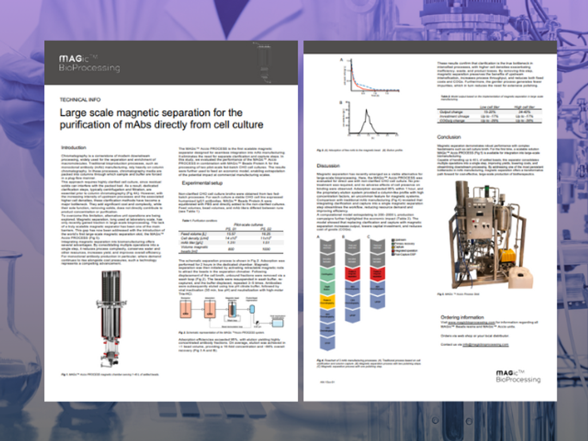Click the yellow block in flowchart A
Screen dimensions: 588x441
click(x=327, y=301)
